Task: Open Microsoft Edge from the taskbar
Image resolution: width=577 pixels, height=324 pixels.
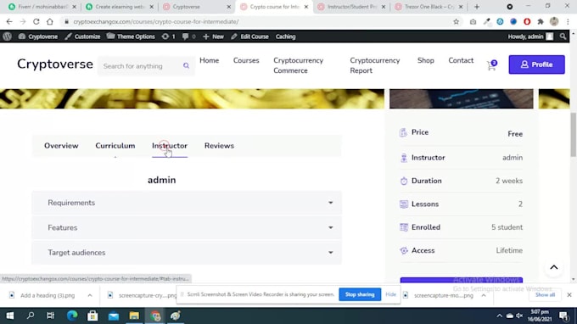Action: (x=72, y=316)
